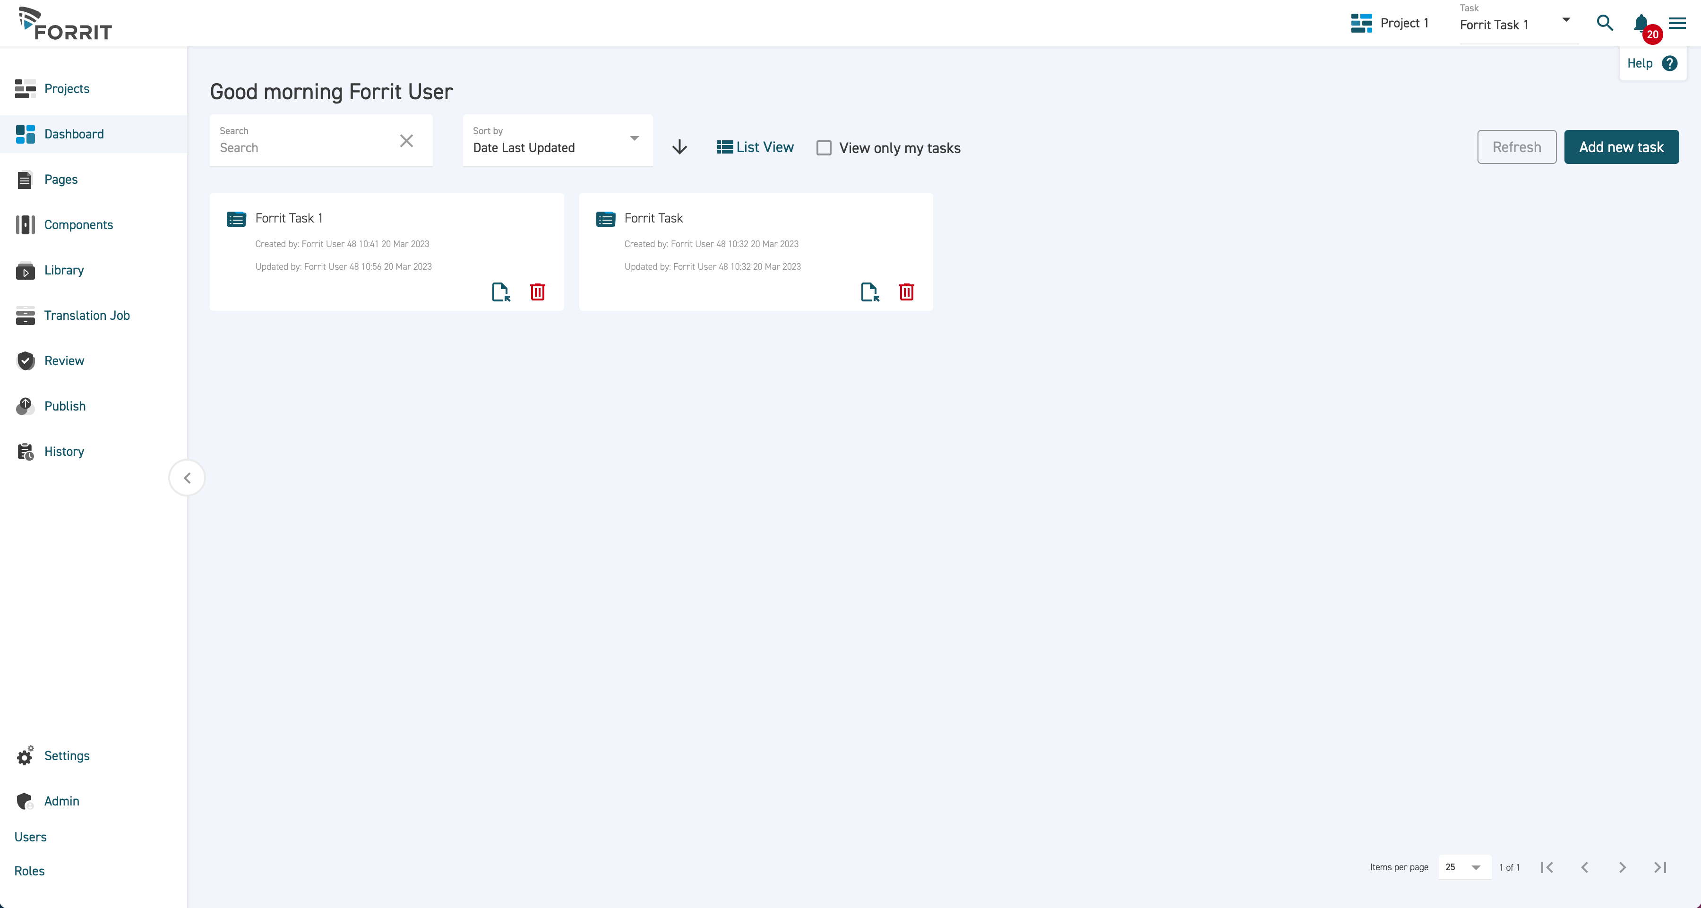Open the Pages section

click(x=61, y=179)
